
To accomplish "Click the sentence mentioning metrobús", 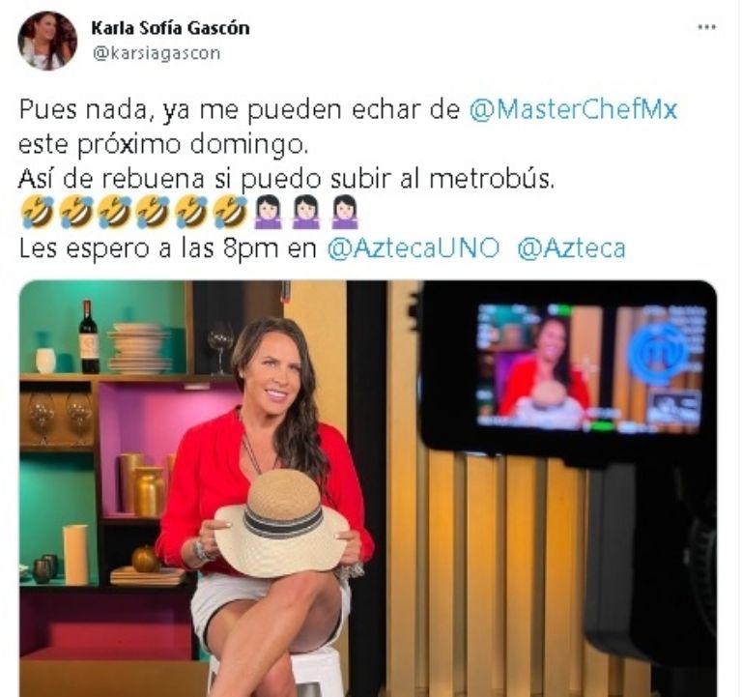I will point(286,179).
